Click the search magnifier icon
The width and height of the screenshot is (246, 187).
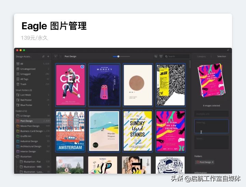pyautogui.click(x=166, y=56)
